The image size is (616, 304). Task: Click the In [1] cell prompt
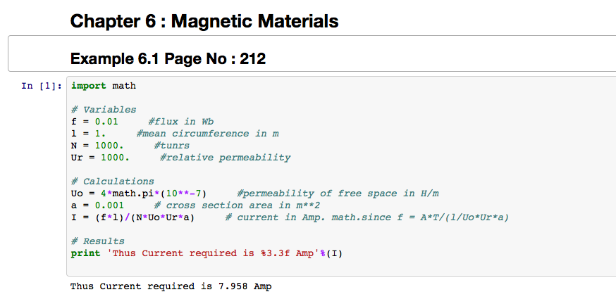coord(41,86)
